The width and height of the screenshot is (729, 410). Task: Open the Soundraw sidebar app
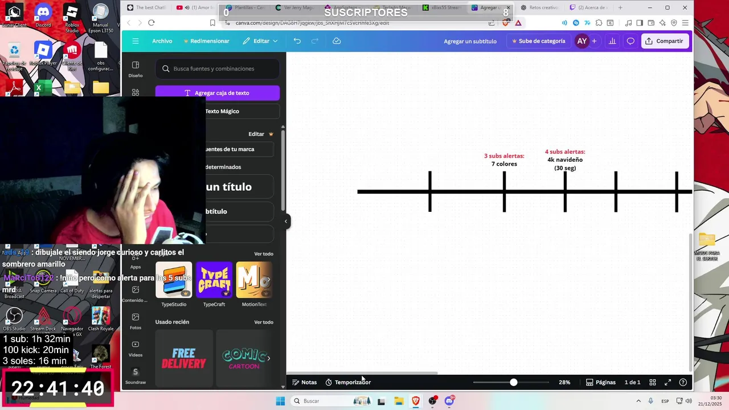click(x=136, y=376)
